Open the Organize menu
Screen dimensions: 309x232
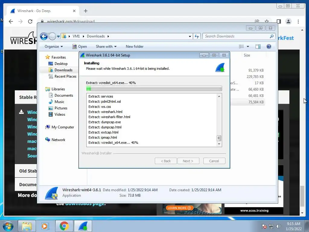click(54, 47)
